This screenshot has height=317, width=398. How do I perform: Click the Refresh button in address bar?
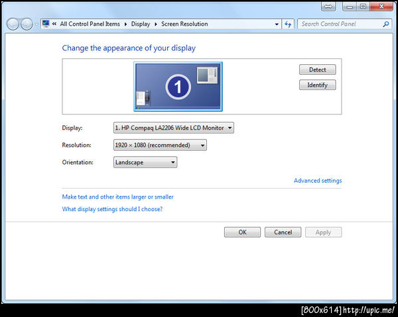coord(288,24)
